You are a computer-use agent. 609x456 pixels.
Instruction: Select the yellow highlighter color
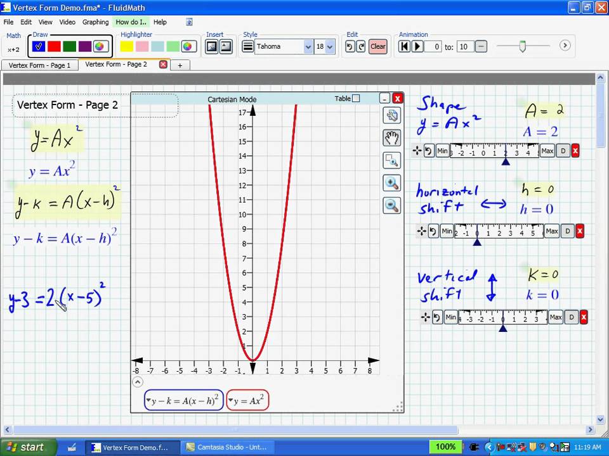click(127, 46)
